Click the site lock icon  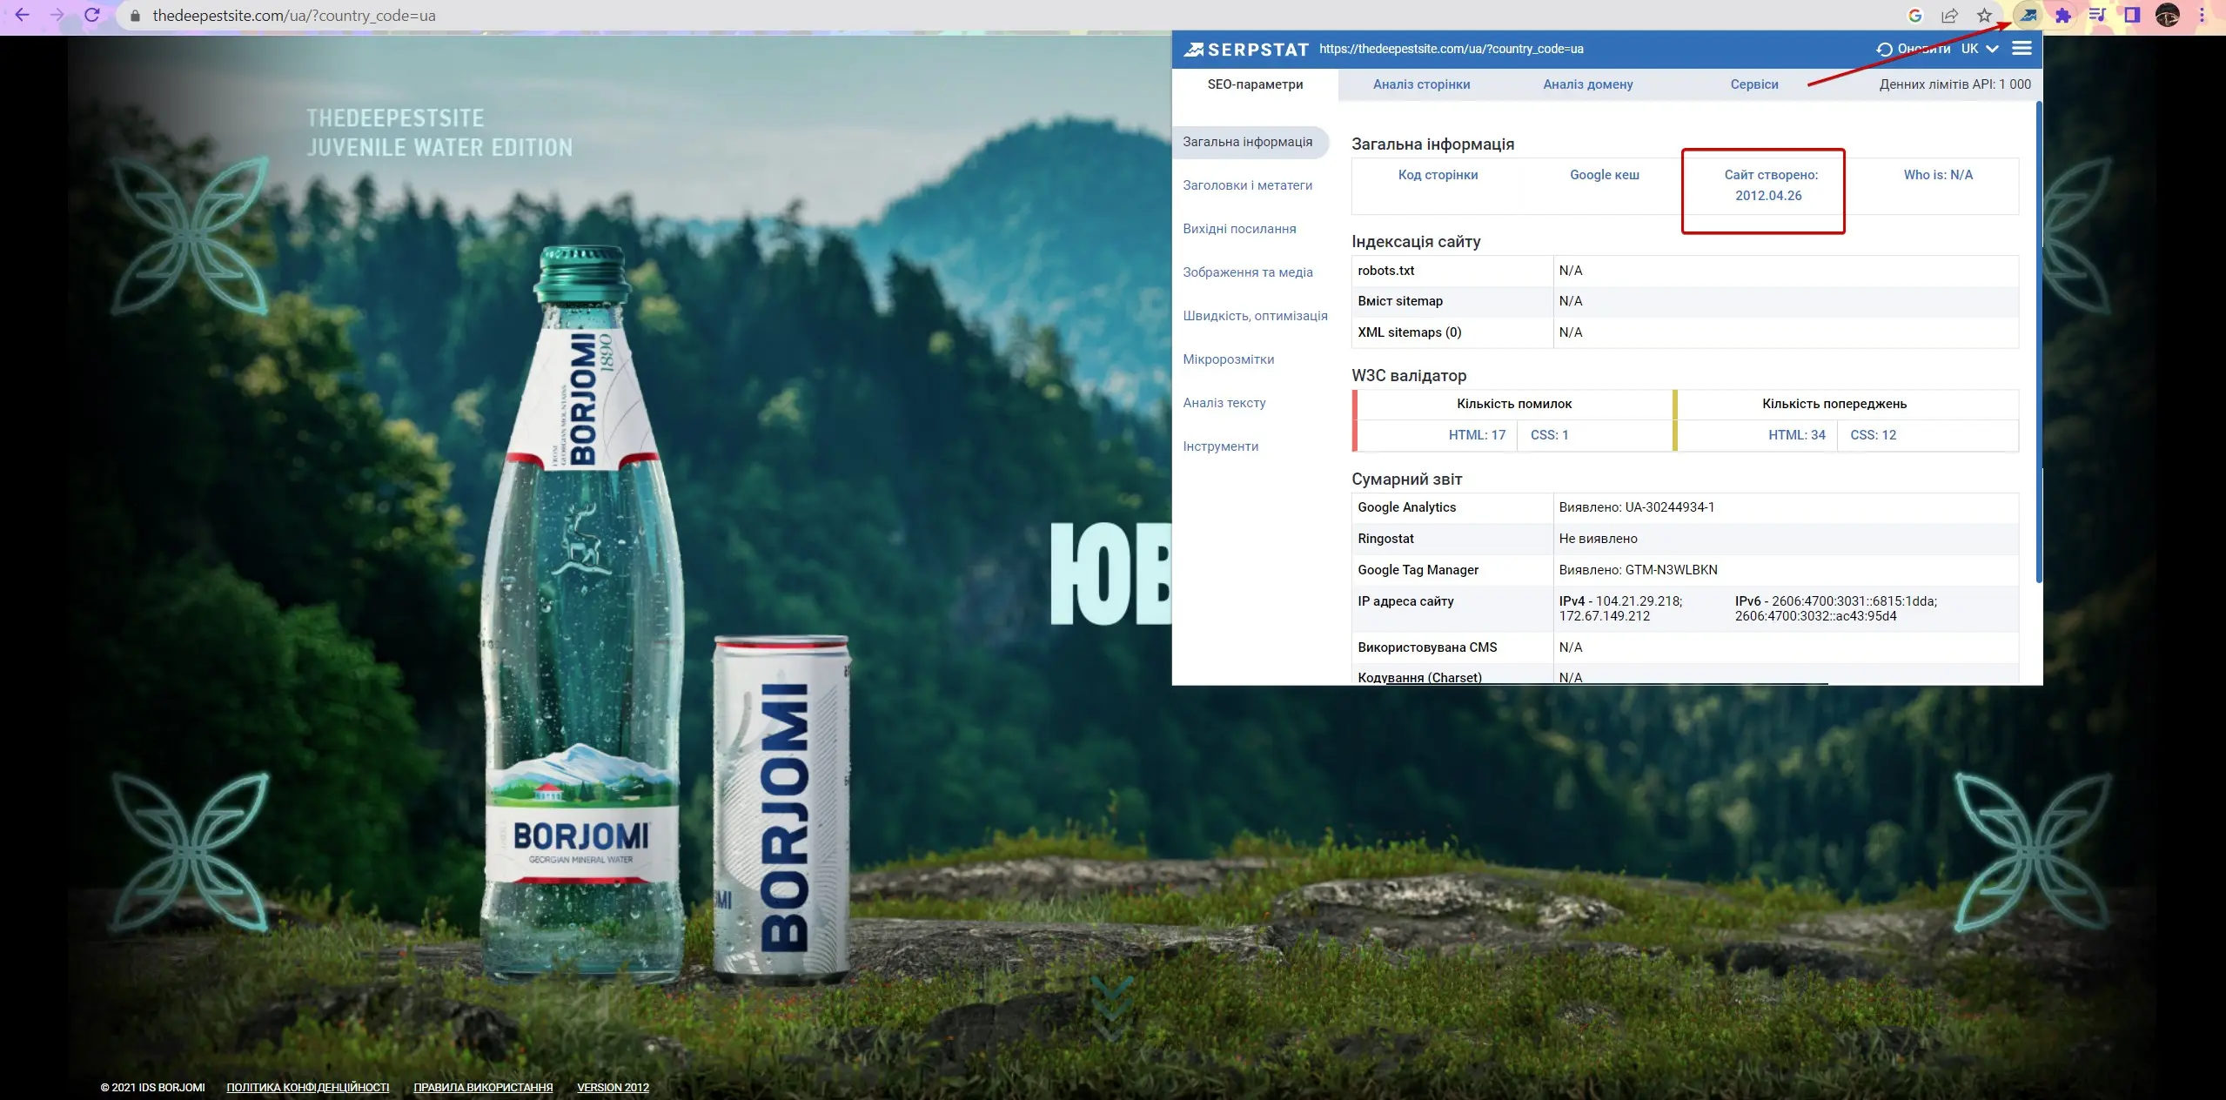(x=135, y=16)
